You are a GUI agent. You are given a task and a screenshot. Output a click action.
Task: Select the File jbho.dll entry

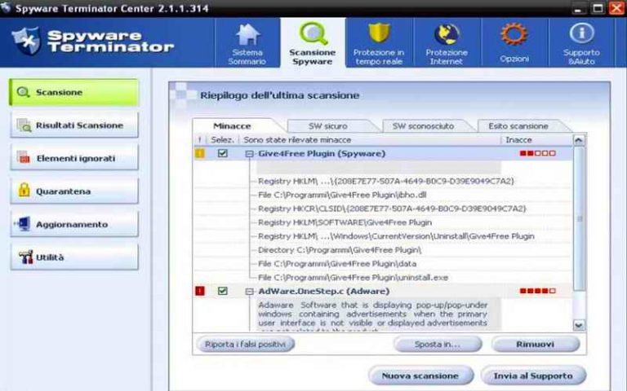point(342,195)
